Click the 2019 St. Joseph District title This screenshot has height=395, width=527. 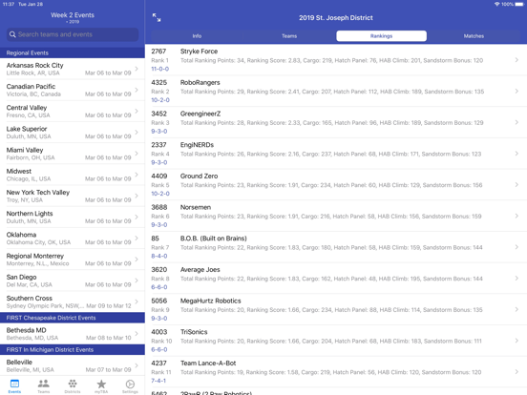click(x=336, y=18)
